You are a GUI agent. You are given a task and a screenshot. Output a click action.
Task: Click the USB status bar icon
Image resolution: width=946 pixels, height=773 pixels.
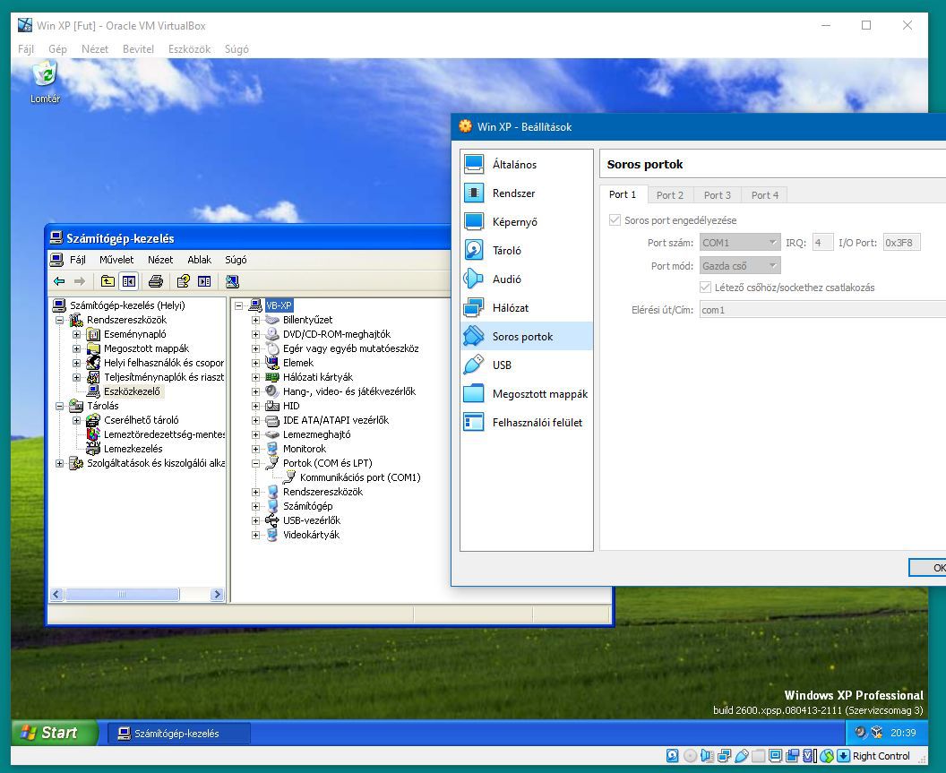point(742,755)
